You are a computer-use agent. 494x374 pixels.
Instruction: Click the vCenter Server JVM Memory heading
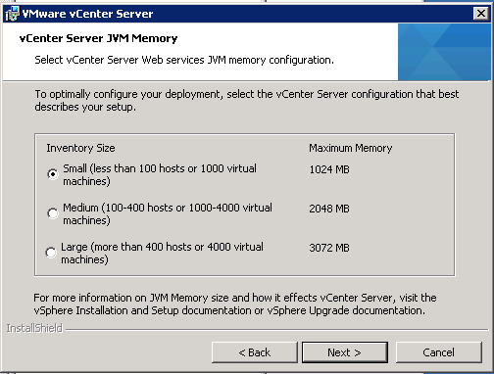click(98, 38)
